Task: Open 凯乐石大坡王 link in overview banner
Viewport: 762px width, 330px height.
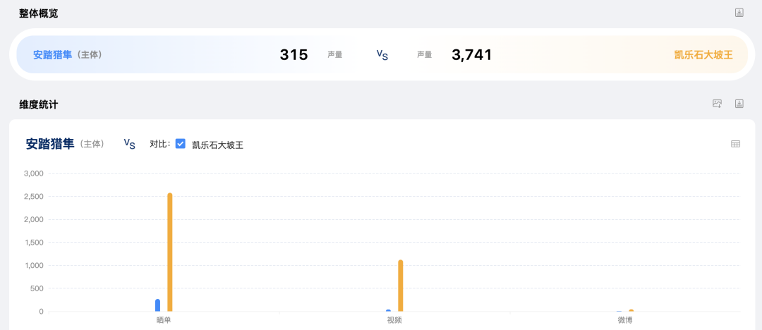Action: coord(703,55)
